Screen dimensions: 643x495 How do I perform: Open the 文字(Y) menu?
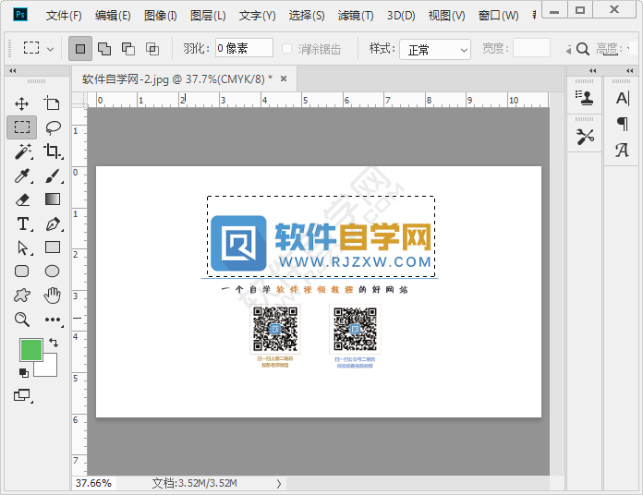257,16
